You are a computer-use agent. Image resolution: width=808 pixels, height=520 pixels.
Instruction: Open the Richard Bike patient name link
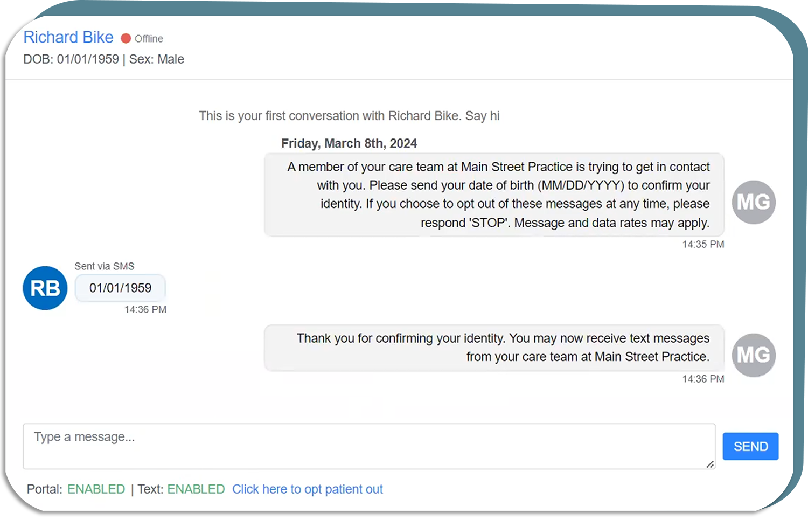pos(68,37)
